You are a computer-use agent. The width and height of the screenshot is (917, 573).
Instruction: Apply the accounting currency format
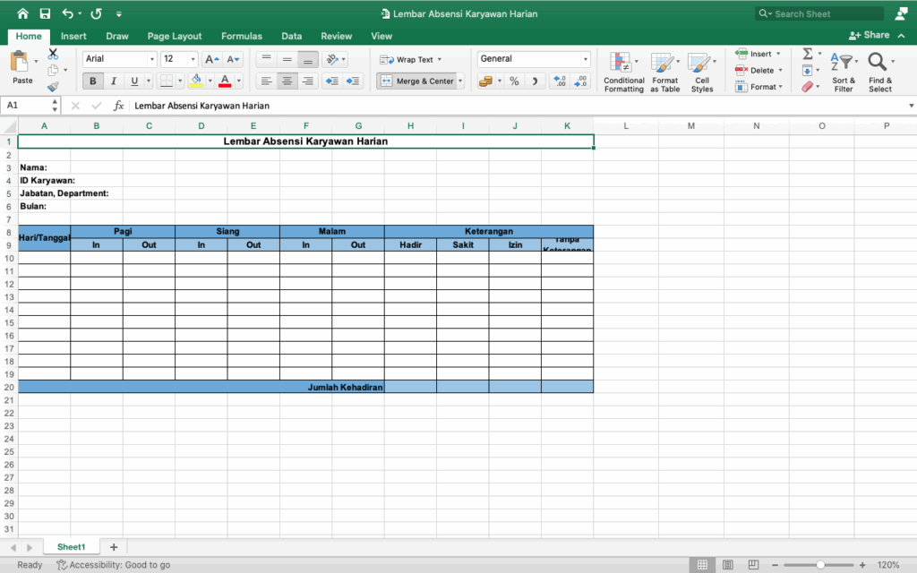tap(485, 81)
